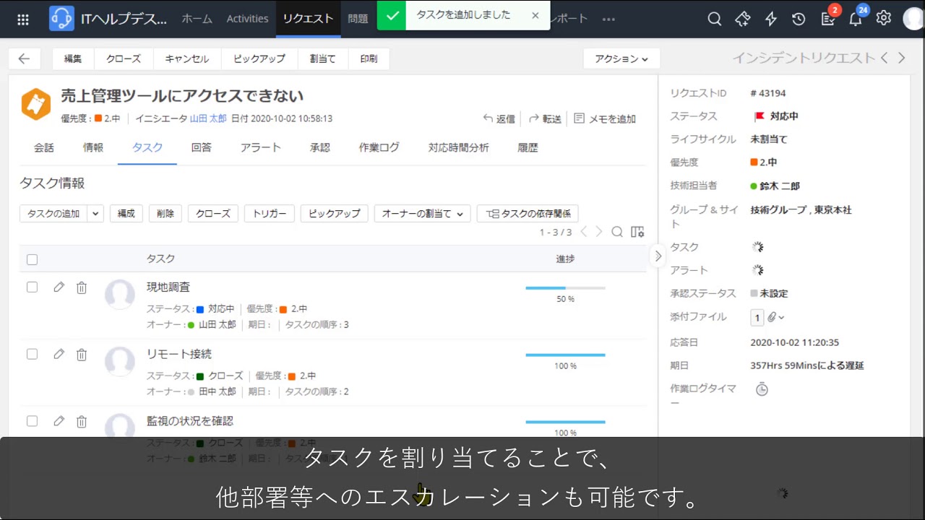Switch to the 会話 tab
Screen dimensions: 925x520
(x=44, y=147)
